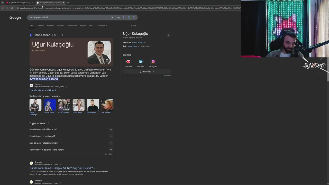
Task: Click image icon on portrait photo
Action: (x=107, y=61)
